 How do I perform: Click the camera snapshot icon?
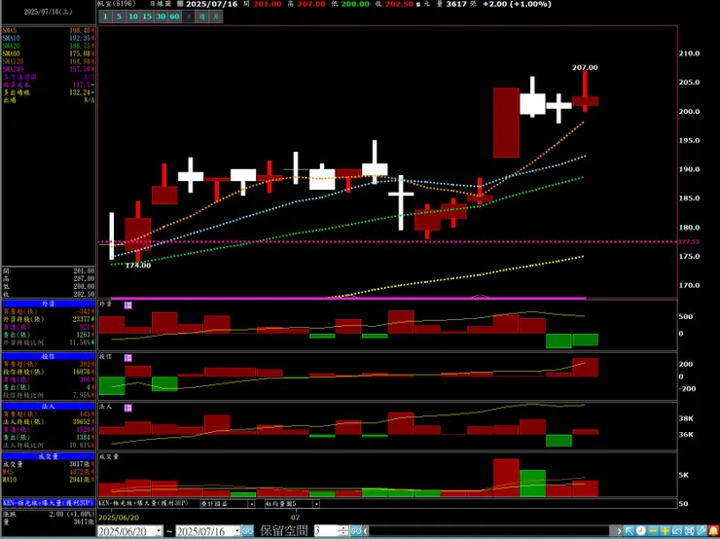point(689,531)
